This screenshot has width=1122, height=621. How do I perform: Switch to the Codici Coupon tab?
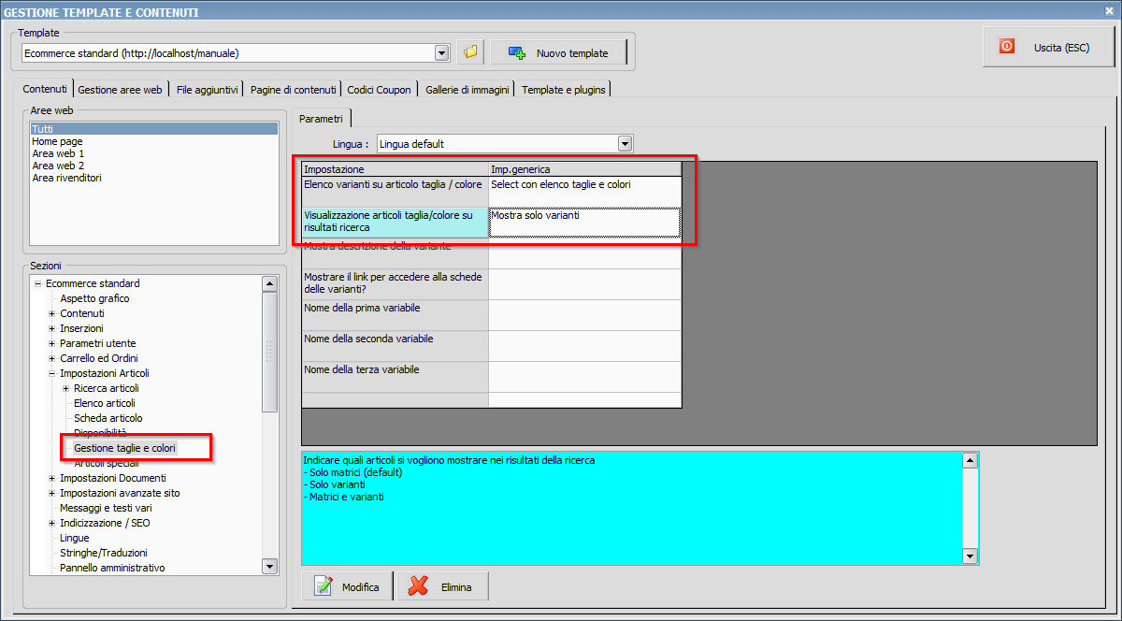coord(379,90)
